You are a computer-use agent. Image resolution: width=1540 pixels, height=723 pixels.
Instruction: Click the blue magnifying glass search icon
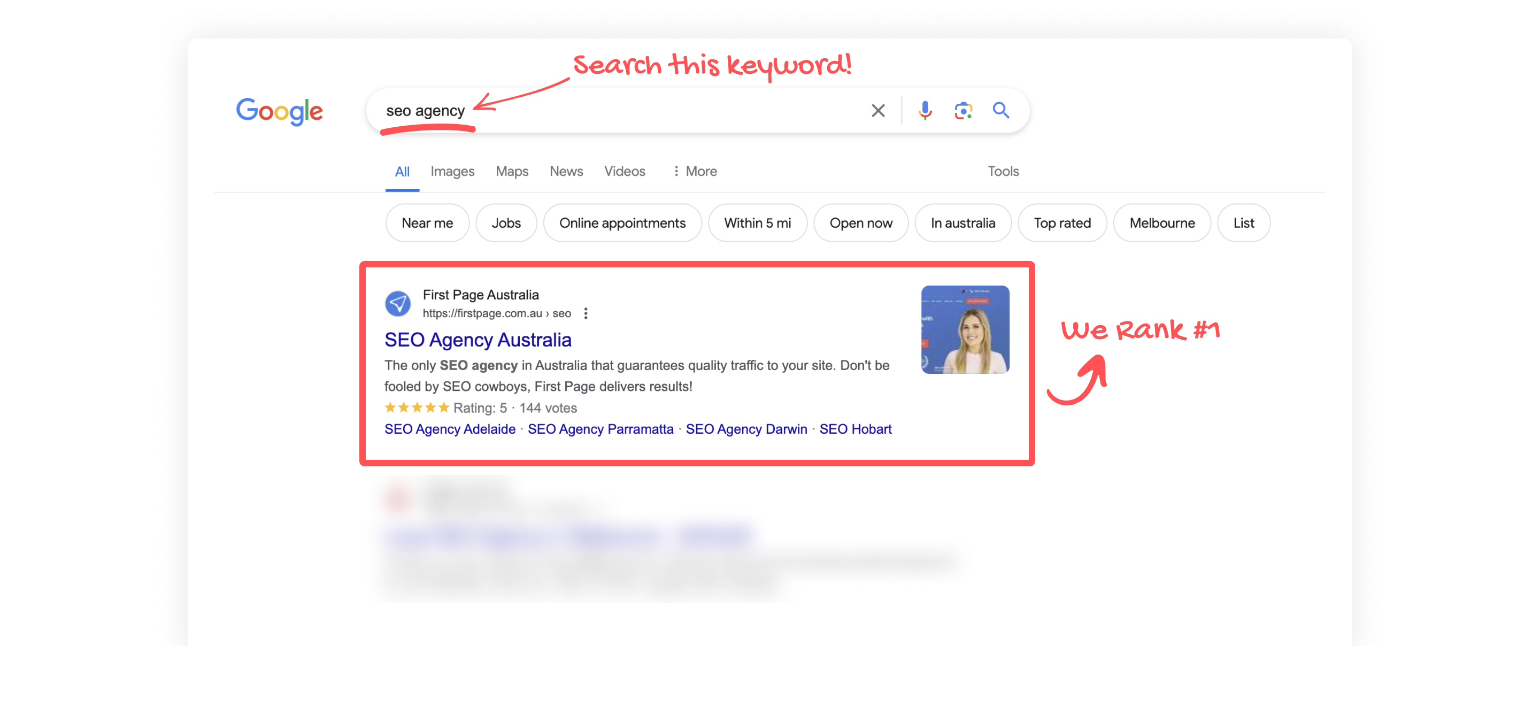1001,111
